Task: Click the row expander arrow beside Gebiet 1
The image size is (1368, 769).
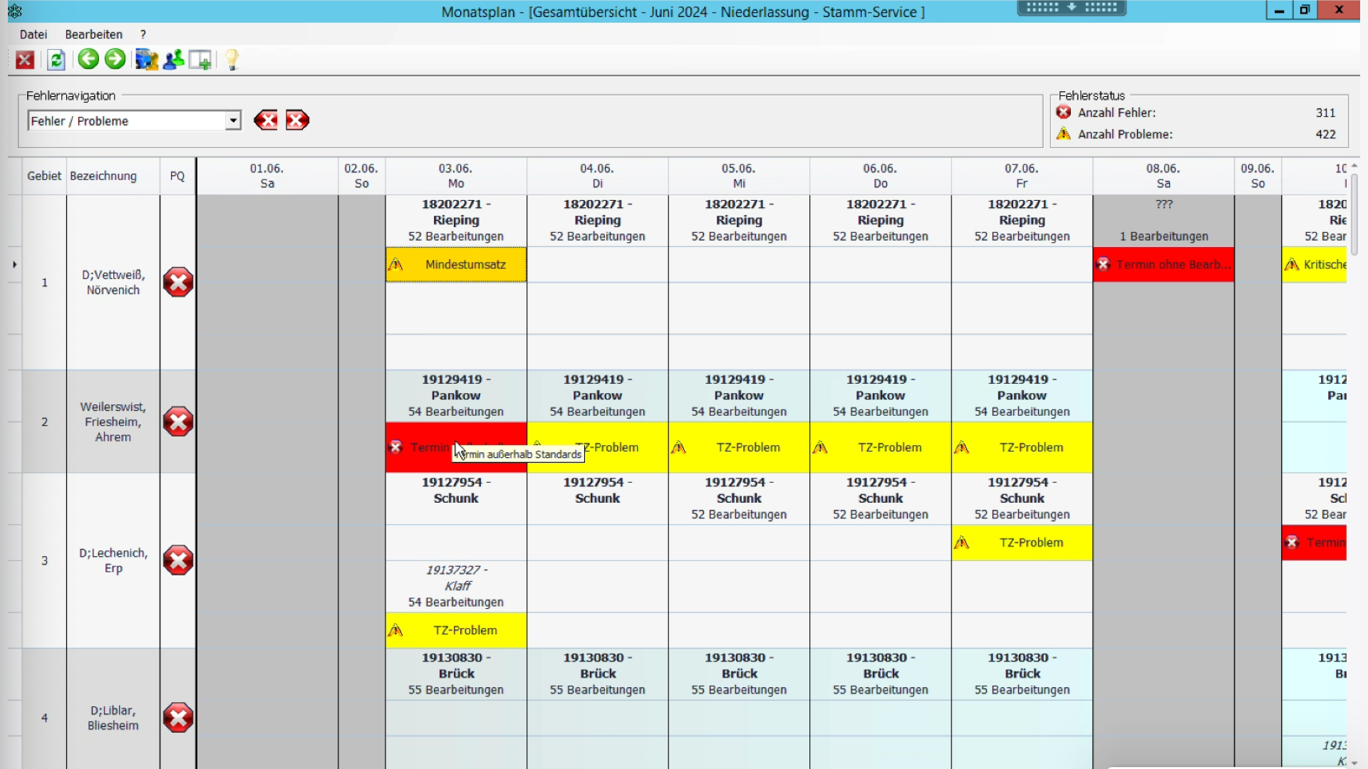Action: [x=14, y=264]
